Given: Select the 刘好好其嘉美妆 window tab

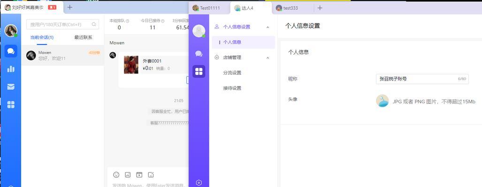Looking at the screenshot, I should pos(31,7).
